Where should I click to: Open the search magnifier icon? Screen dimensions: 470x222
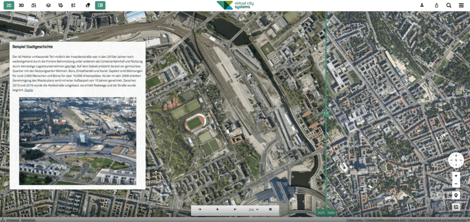coord(449,6)
